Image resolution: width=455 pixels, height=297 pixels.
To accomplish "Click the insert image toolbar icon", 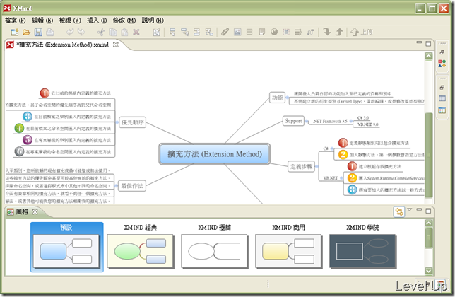I will tap(237, 32).
